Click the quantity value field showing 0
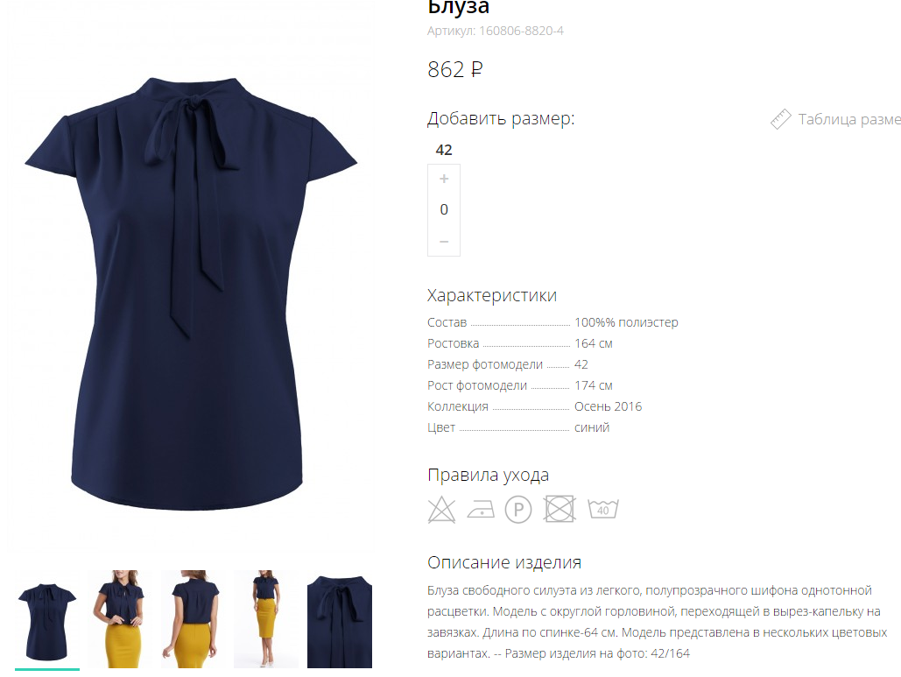The image size is (901, 677). (x=444, y=210)
